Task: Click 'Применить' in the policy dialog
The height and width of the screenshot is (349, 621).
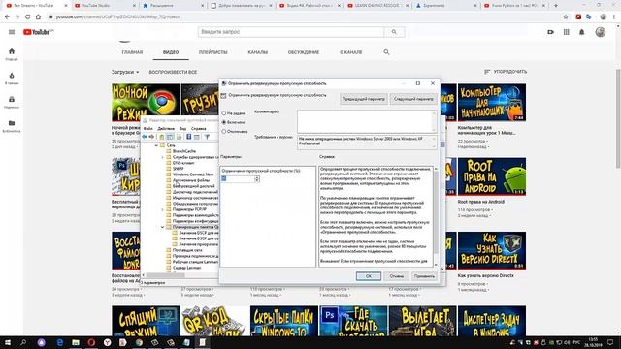Action: [424, 276]
